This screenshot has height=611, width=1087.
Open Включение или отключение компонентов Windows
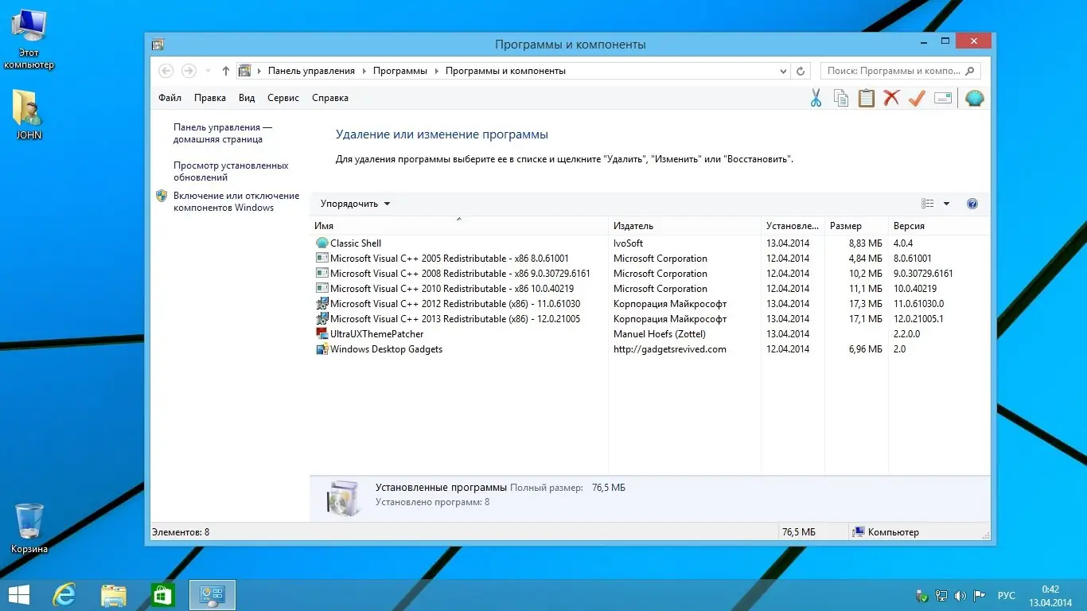(x=236, y=201)
